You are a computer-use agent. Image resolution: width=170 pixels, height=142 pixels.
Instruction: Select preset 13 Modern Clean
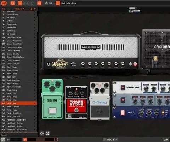tap(19, 14)
